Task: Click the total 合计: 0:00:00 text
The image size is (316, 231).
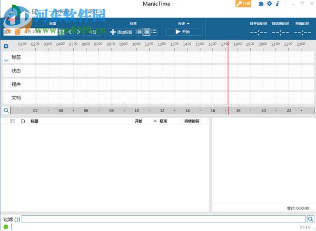Action: [298, 208]
